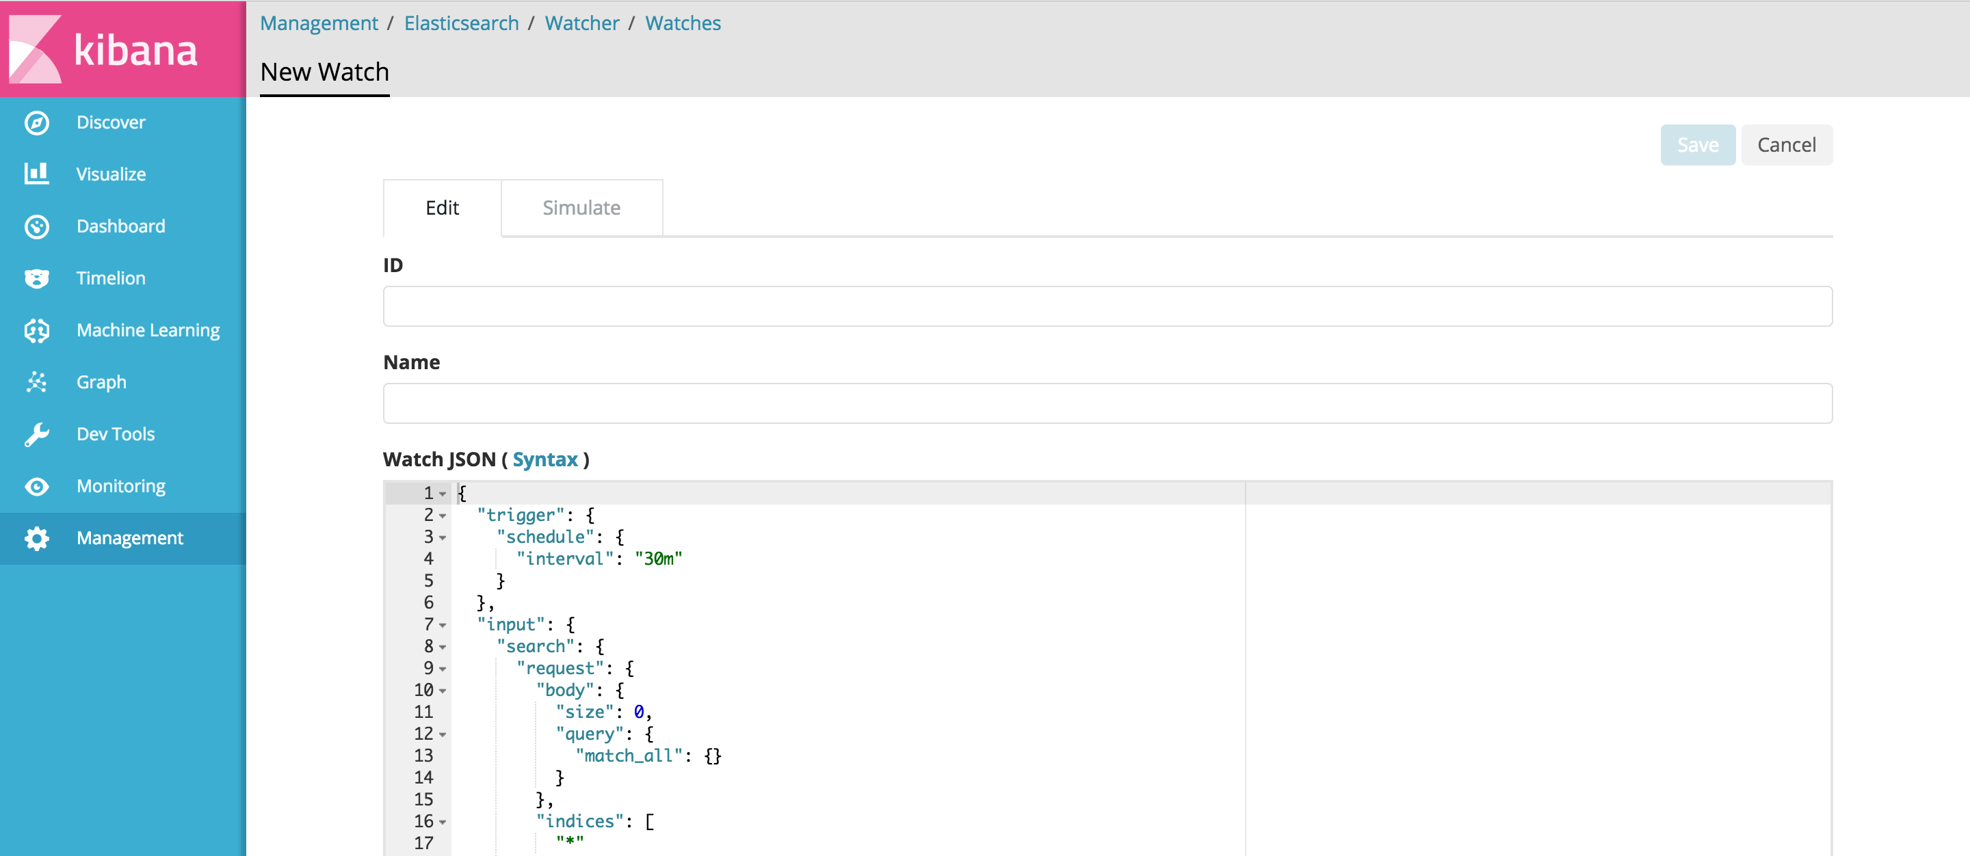The height and width of the screenshot is (856, 1970).
Task: Click the Monitoring icon in sidebar
Action: click(34, 485)
